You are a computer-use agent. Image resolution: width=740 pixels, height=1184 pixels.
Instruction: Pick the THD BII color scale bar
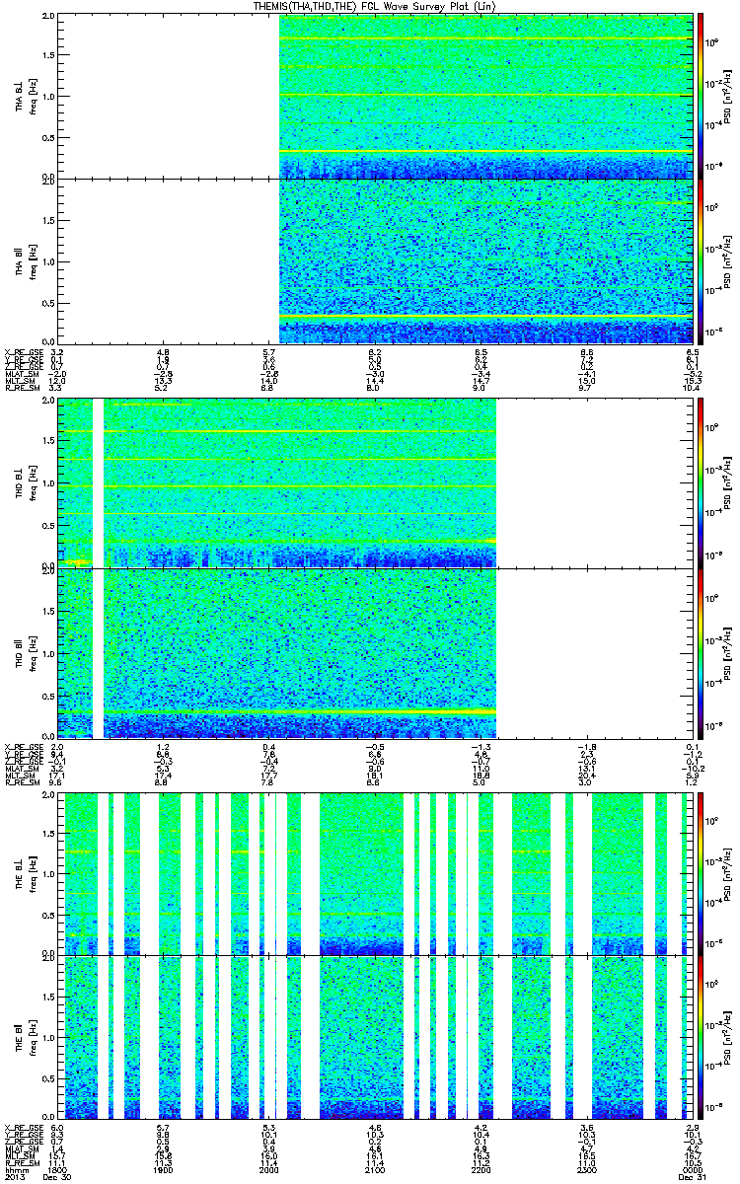point(702,652)
